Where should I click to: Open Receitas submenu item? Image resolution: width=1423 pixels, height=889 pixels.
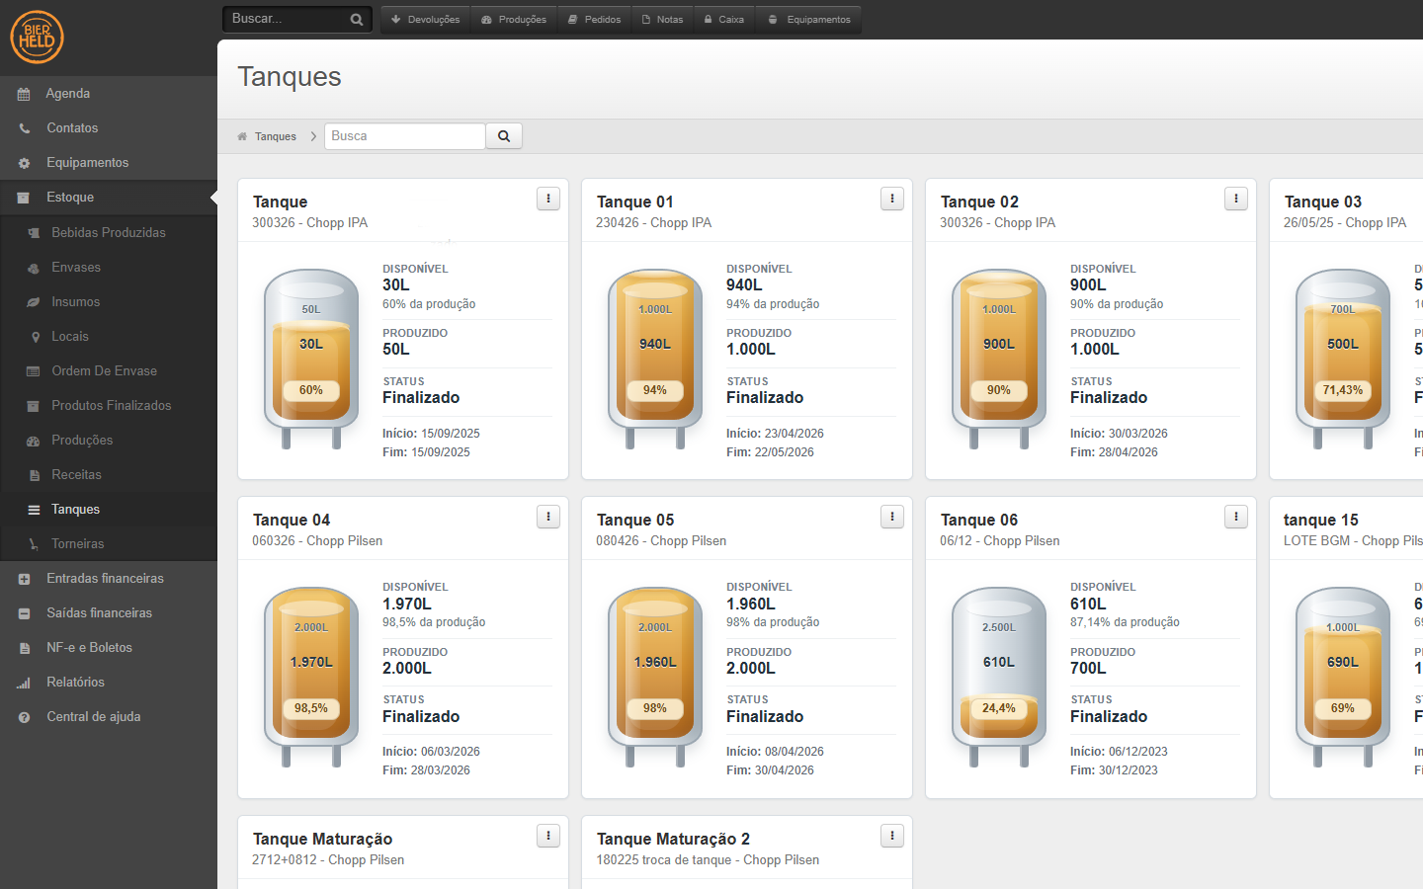109,475
